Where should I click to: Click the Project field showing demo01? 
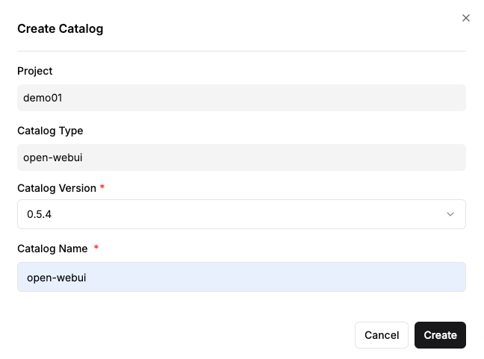pyautogui.click(x=241, y=98)
